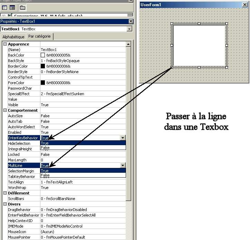Select the MouseIcon property row
Image resolution: width=250 pixels, height=240 pixels.
[67, 232]
